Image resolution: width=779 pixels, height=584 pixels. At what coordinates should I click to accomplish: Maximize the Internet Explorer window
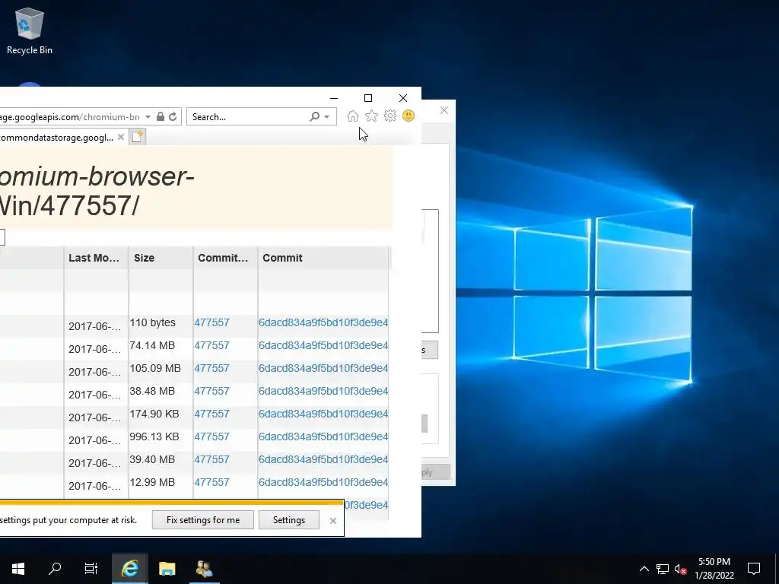(x=368, y=98)
